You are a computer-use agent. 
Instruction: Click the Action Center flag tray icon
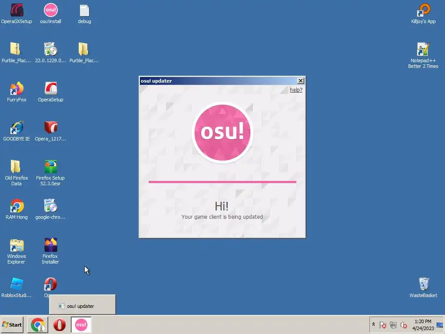[382, 324]
